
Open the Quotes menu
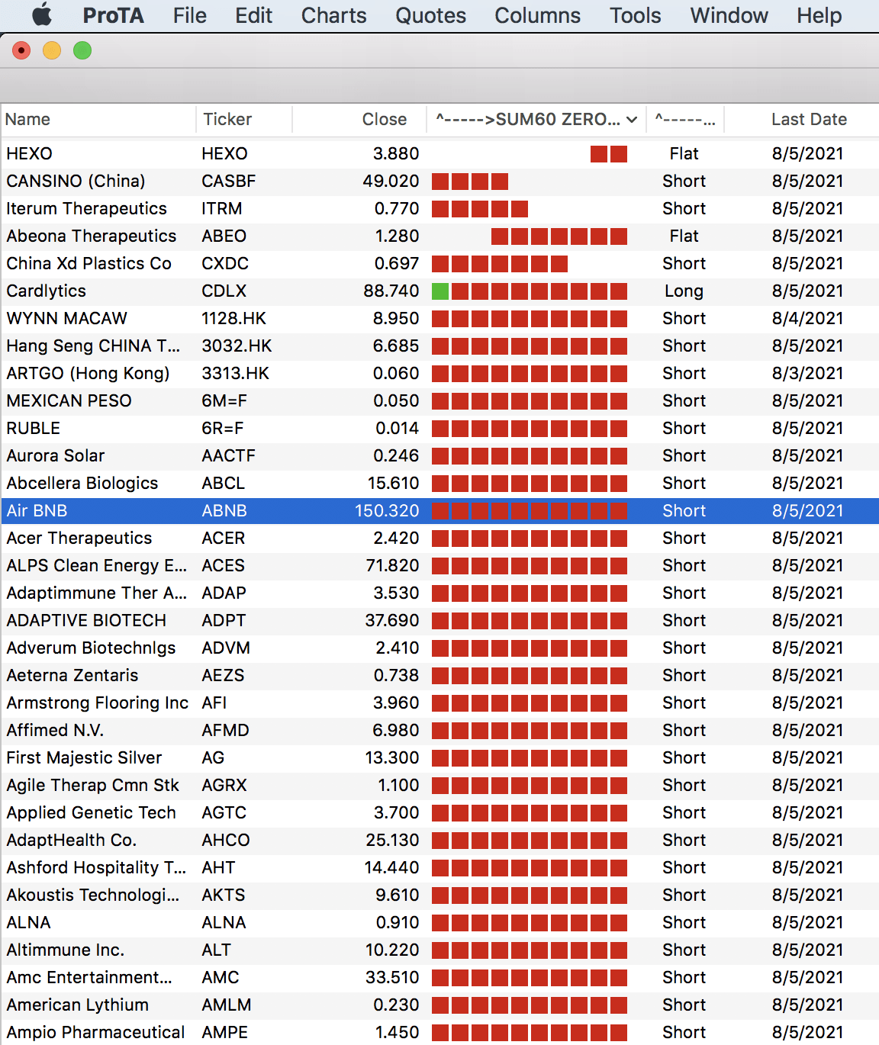[430, 15]
